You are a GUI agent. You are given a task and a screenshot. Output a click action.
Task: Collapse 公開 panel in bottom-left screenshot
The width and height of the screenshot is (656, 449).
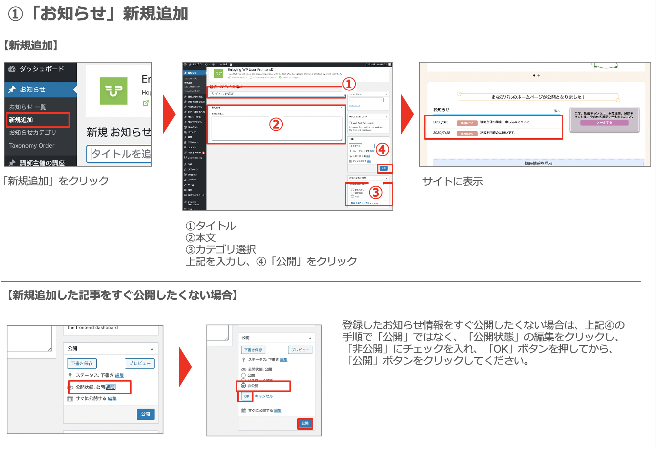(x=152, y=349)
